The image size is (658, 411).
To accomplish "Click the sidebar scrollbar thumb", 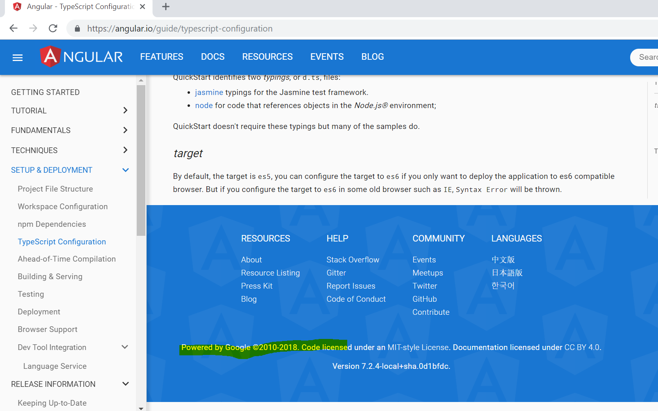I will tap(141, 160).
